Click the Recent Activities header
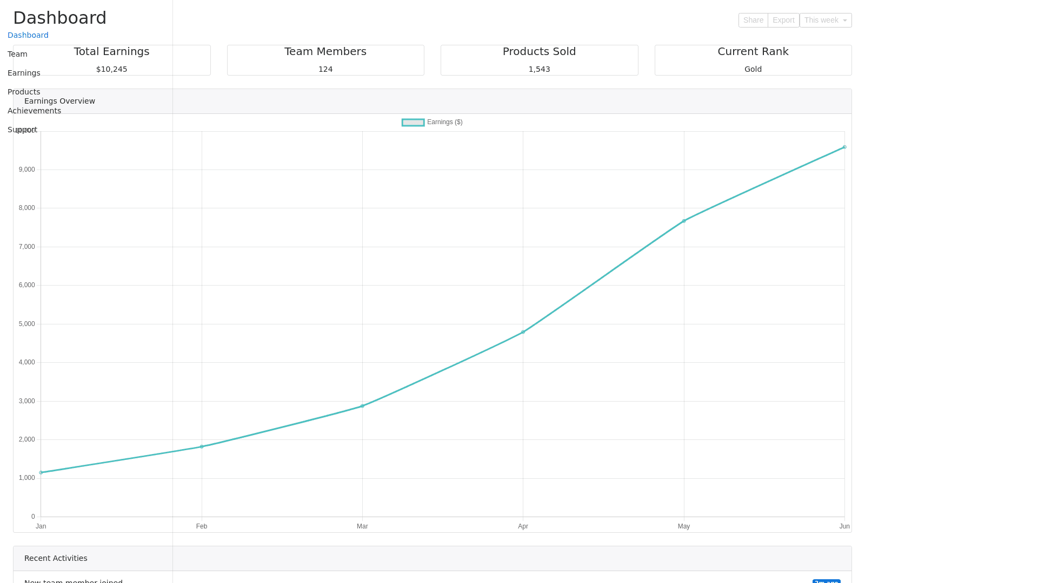 point(56,558)
